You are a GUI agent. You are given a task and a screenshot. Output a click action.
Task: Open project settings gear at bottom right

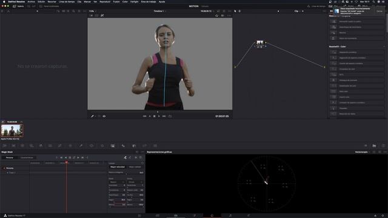[x=383, y=216]
